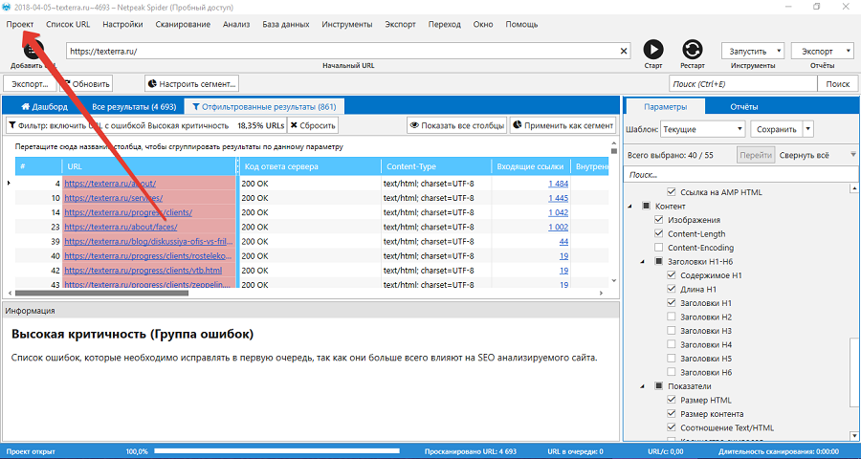Toggle the Соотношение Text/HTML checkbox
Screen dimensions: 861x459
click(x=671, y=427)
